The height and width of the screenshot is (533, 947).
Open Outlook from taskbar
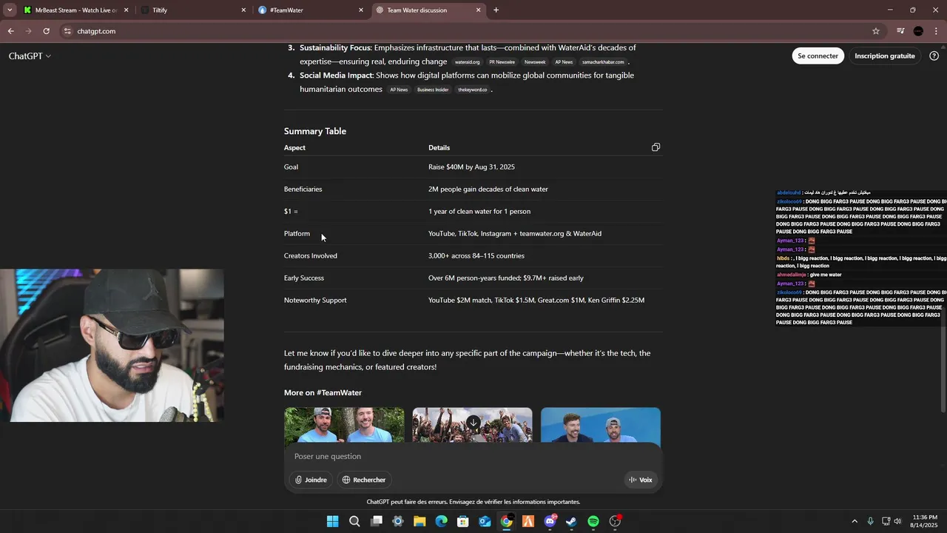pyautogui.click(x=485, y=521)
